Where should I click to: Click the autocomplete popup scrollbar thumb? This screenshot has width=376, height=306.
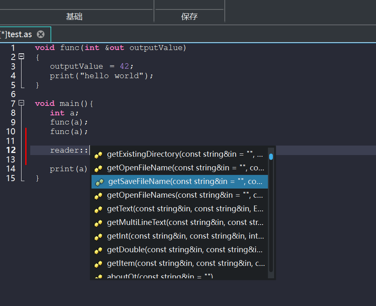click(271, 157)
